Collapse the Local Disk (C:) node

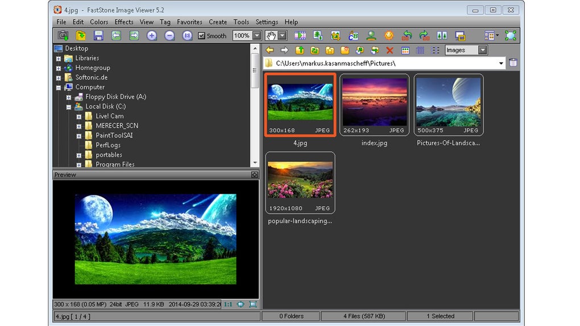click(x=68, y=107)
